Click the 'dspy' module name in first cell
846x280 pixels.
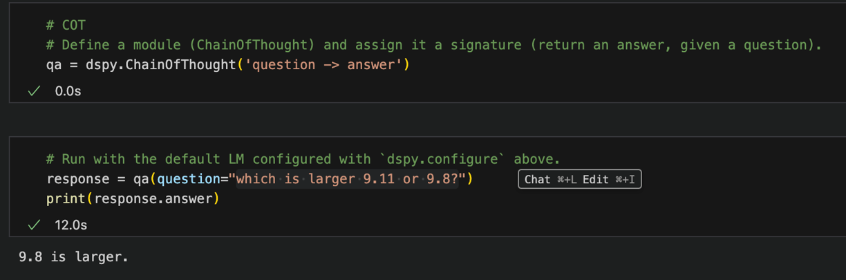point(102,66)
